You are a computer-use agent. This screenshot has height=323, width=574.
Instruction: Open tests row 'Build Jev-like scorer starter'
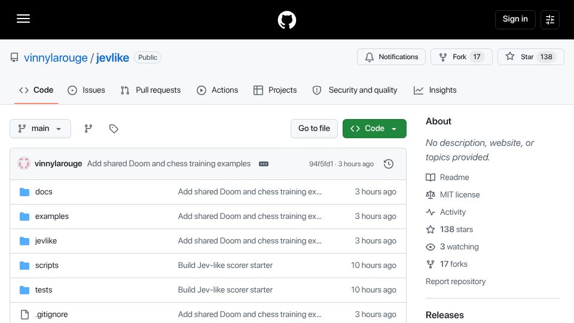click(225, 290)
